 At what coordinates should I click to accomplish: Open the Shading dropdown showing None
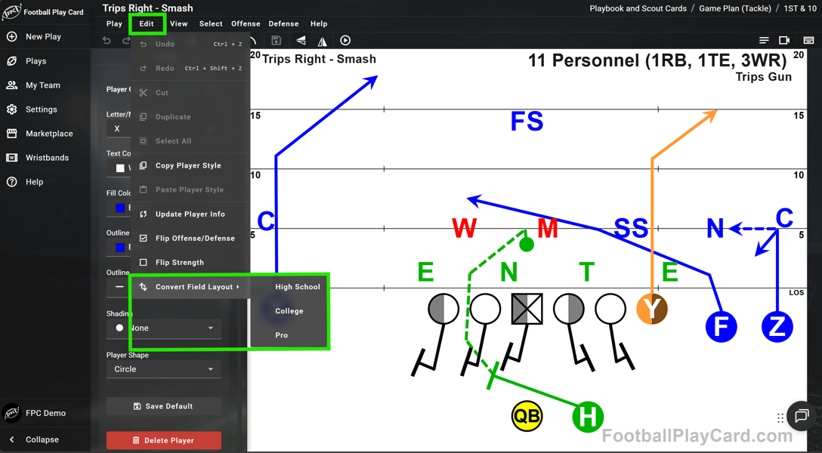click(163, 328)
